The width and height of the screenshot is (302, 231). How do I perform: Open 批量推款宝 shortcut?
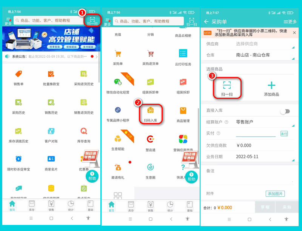click(51, 74)
